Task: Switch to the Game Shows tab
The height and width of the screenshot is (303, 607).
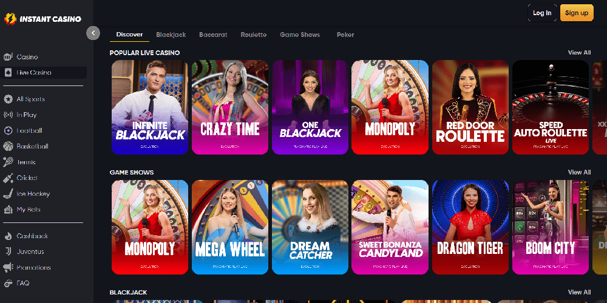Action: tap(300, 35)
